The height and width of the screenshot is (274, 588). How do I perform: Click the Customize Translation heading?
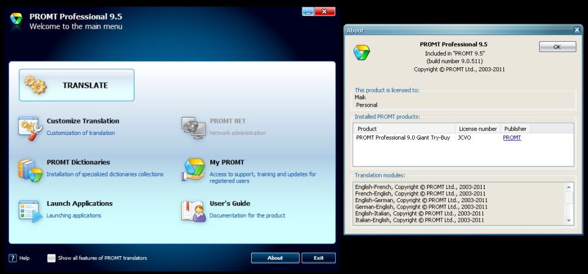pos(83,121)
